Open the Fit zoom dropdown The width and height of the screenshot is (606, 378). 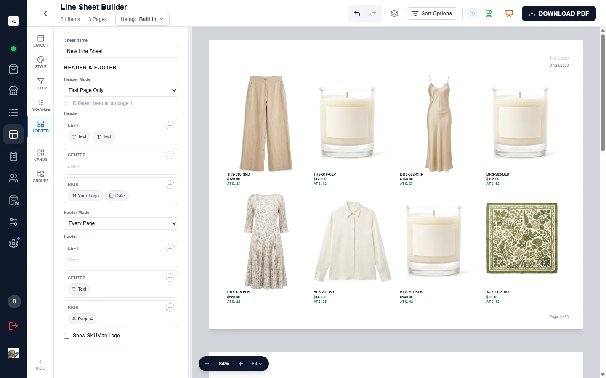(257, 364)
